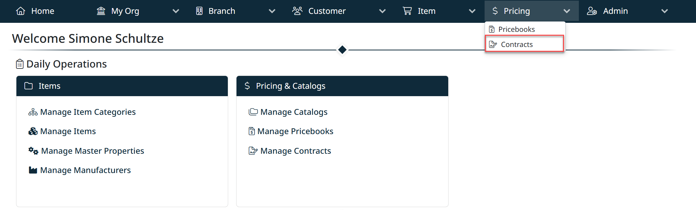
Task: Click the Branch building icon
Action: (200, 11)
